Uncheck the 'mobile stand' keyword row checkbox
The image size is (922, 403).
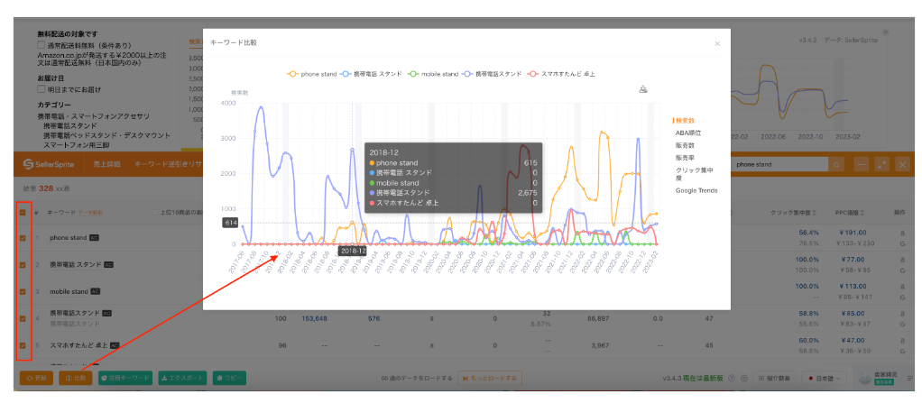tap(23, 291)
